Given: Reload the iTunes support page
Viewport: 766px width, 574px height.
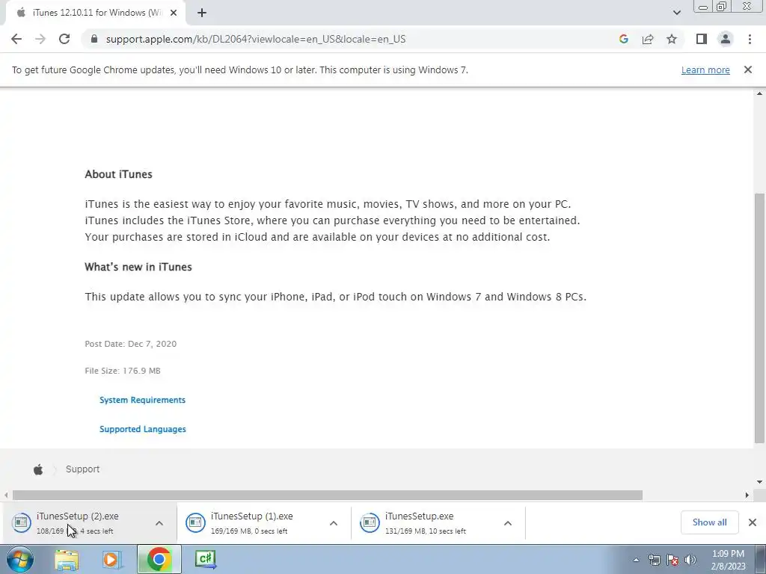Looking at the screenshot, I should point(64,39).
